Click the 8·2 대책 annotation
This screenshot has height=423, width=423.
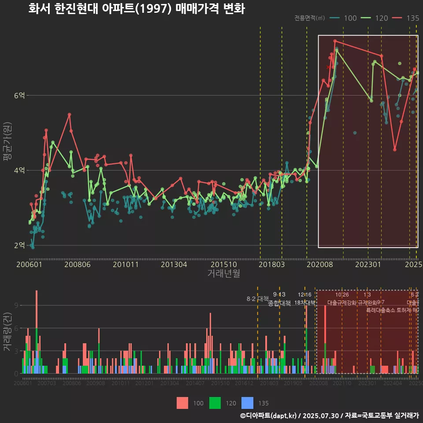tap(258, 299)
